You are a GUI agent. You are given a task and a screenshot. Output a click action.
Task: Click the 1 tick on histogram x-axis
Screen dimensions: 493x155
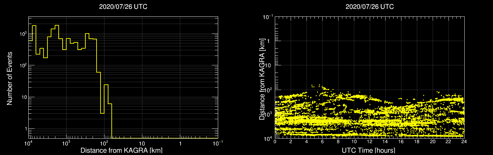click(180, 144)
